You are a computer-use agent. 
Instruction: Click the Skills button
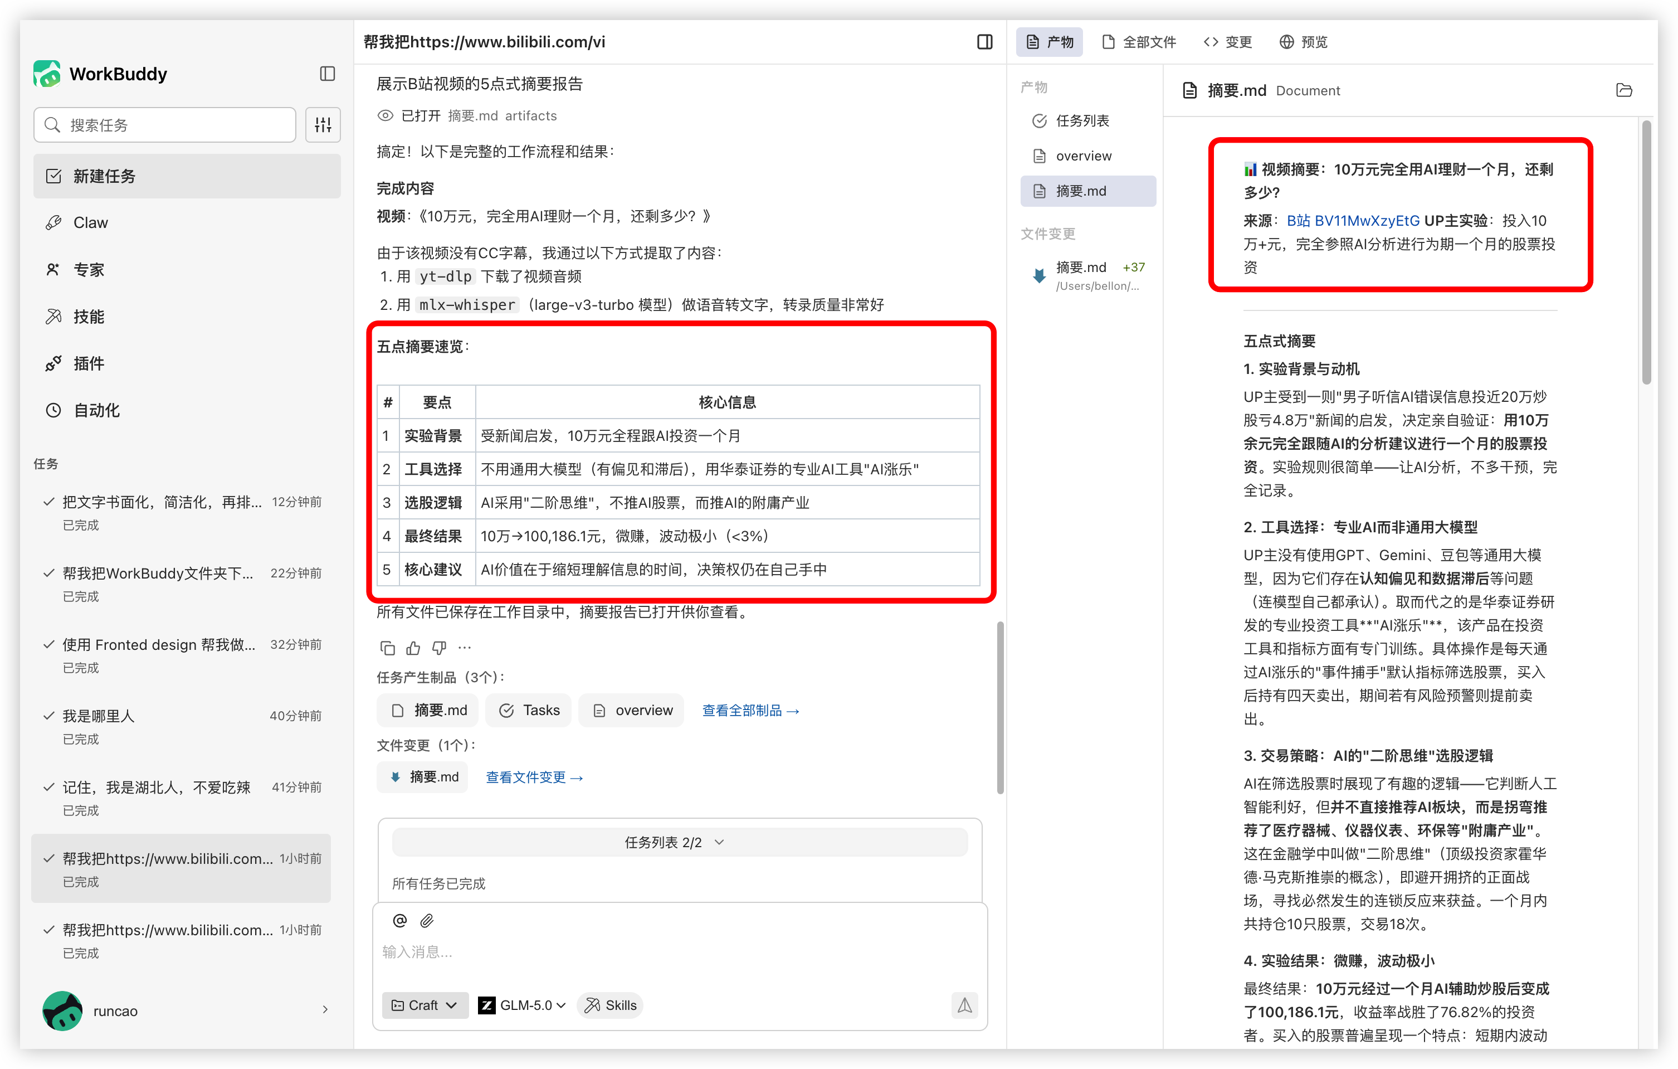pyautogui.click(x=611, y=1005)
